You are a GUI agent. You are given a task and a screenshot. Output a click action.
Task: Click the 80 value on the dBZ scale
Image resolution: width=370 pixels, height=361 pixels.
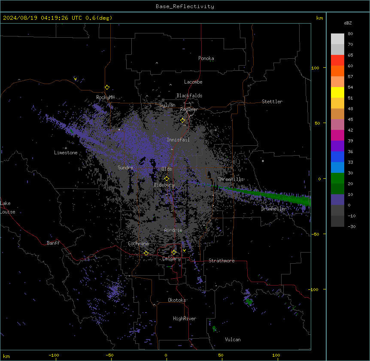(x=350, y=34)
